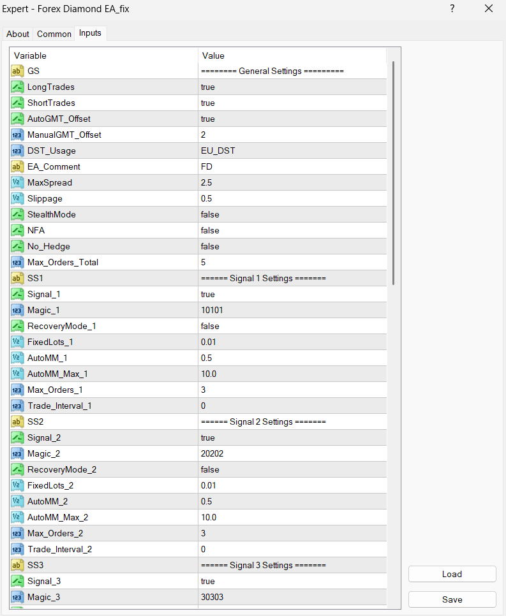
Task: Click the double-type icon next to MaxSpread
Action: 18,182
